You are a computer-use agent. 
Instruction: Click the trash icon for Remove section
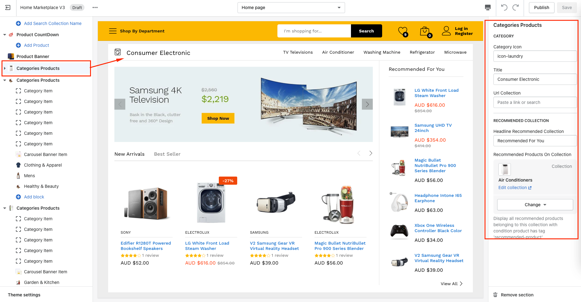[x=495, y=295]
